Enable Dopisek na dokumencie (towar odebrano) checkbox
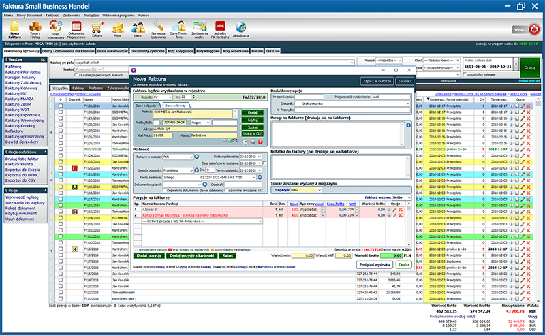The width and height of the screenshot is (545, 335). 164,191
